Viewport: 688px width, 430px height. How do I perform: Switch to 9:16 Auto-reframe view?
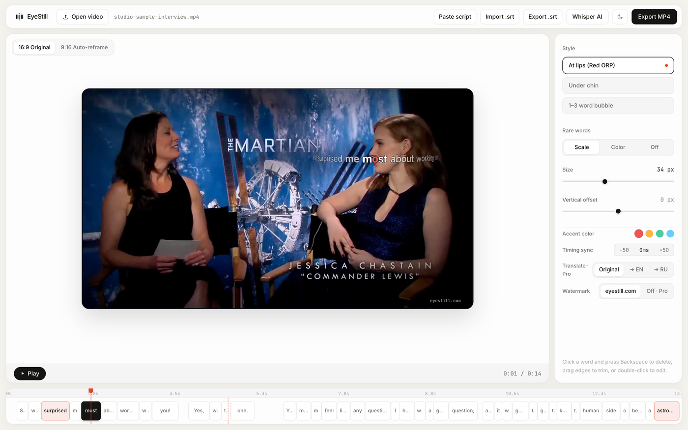(x=84, y=47)
